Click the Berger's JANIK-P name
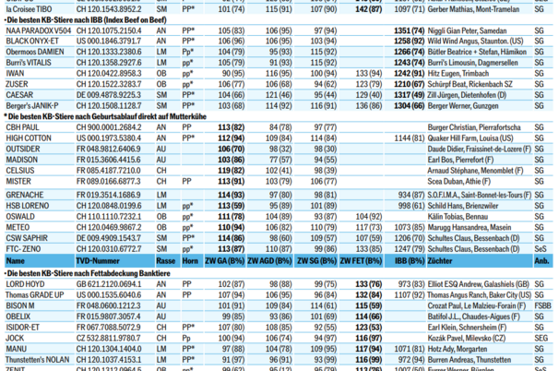Viewport: 559px width, 371px height. point(32,106)
